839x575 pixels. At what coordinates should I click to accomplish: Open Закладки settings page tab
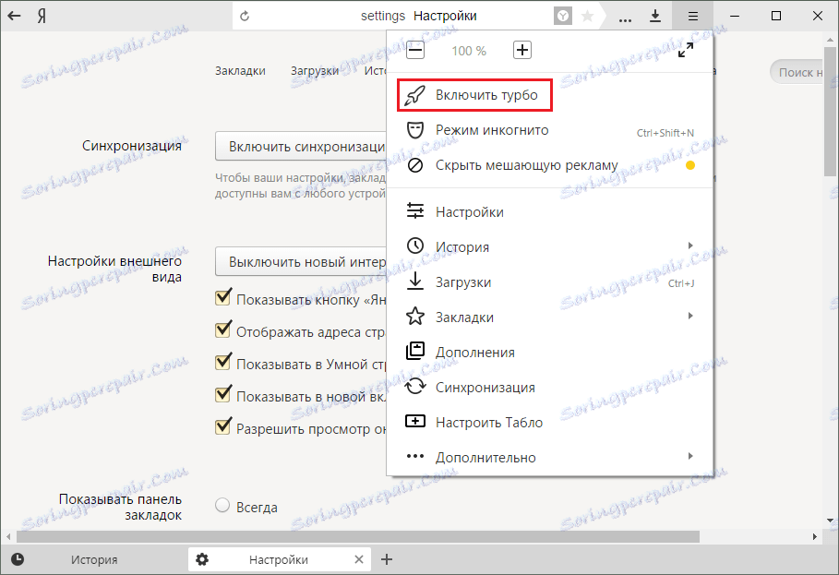coord(240,70)
